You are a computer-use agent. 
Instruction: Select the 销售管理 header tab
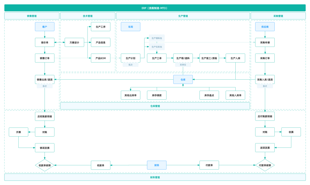pos(32,16)
